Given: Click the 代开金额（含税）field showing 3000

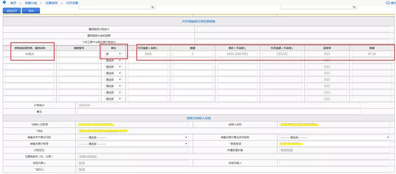Looking at the screenshot, I should (148, 54).
